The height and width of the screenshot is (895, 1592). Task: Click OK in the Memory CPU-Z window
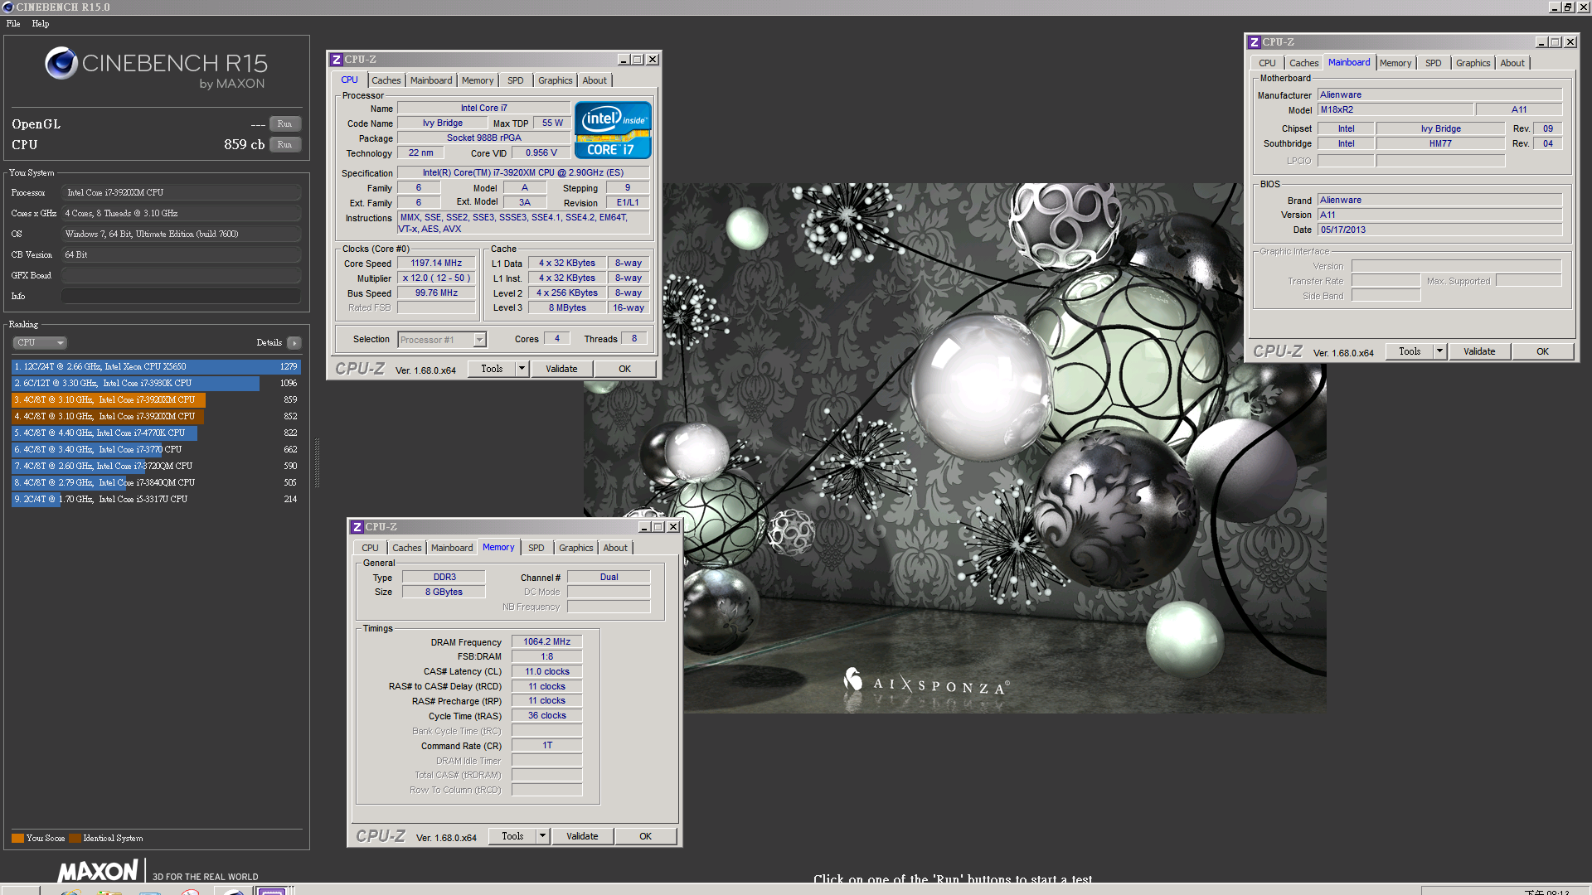click(646, 836)
